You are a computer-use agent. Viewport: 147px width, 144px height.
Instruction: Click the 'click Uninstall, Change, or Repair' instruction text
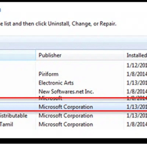pos(76,24)
